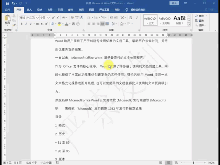Click the 查找 (Find) button
This screenshot has width=220, height=165.
[200, 16]
